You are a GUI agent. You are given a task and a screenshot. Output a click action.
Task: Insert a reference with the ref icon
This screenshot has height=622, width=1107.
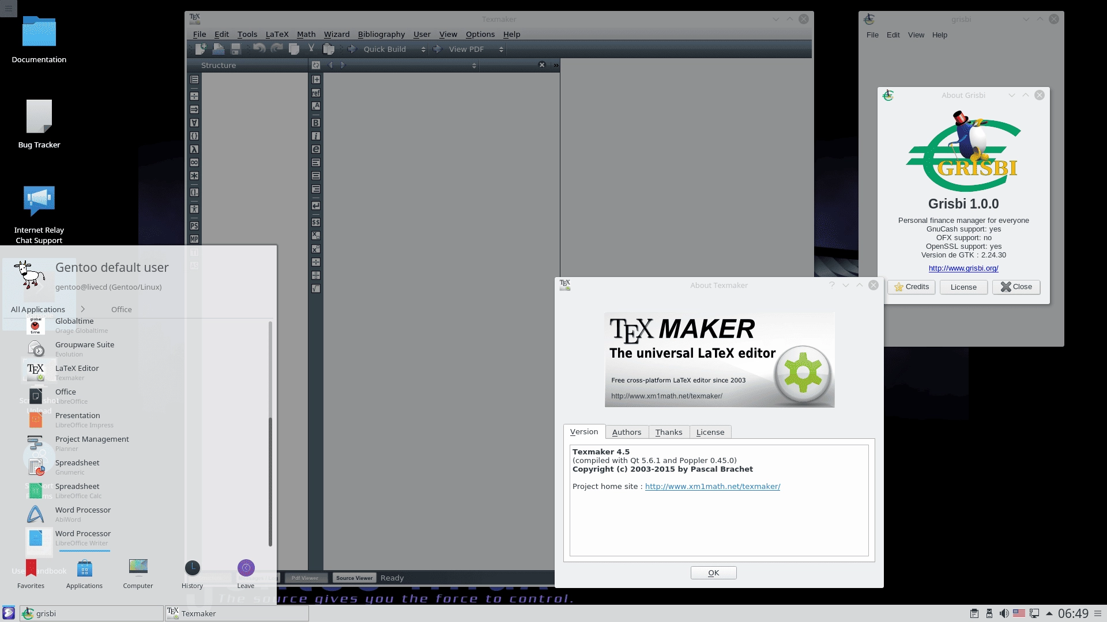(x=316, y=93)
